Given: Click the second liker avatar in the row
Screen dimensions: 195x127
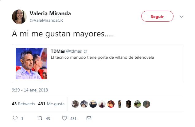Looking at the screenshot, I should coord(84,104).
